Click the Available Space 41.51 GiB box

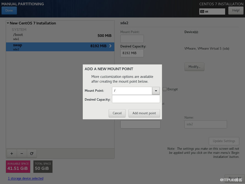18,167
